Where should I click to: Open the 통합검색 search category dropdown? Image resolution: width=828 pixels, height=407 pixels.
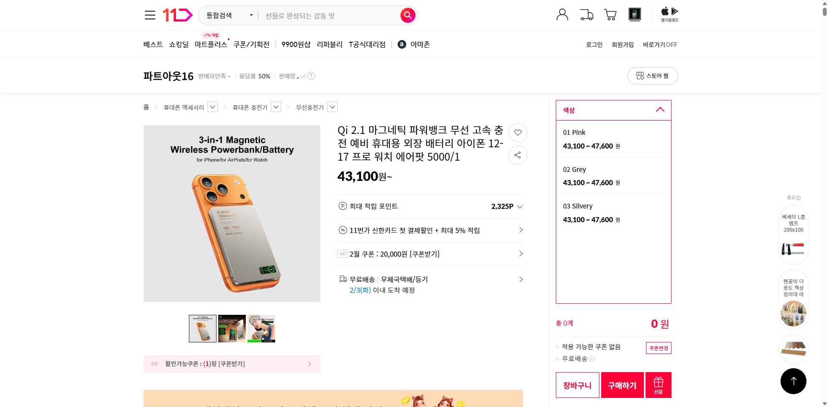point(228,15)
